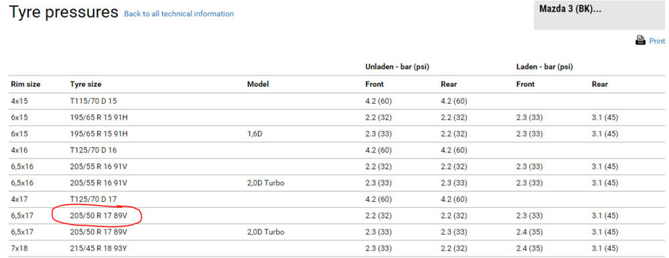Open the Print link

[x=657, y=41]
